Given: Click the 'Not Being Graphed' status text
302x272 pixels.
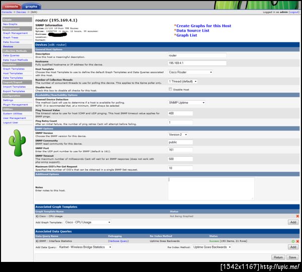Looking at the screenshot, I should pos(181,216).
